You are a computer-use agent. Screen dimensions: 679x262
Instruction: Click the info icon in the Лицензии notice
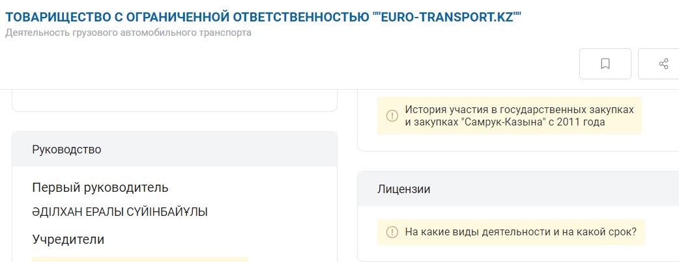click(x=392, y=232)
